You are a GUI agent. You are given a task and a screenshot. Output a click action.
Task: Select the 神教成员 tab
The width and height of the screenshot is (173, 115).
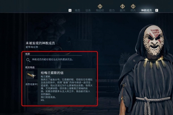[146, 10]
